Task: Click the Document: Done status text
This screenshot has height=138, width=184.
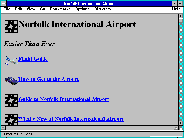Action: (18, 134)
